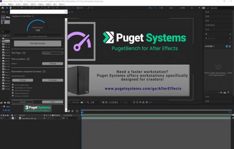Click the Cancel button in PugetBench panel

coord(23,102)
